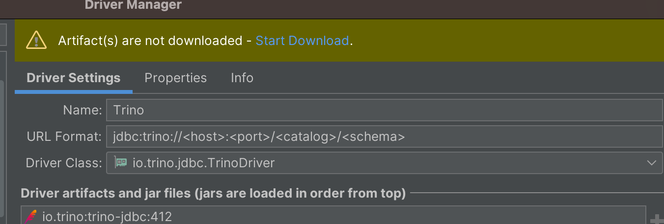Focus the URL Format text field
Viewport: 664px width, 224px height.
click(x=383, y=136)
